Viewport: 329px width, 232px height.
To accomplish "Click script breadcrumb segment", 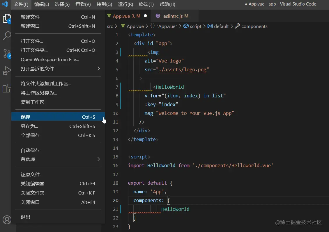I will [x=196, y=26].
